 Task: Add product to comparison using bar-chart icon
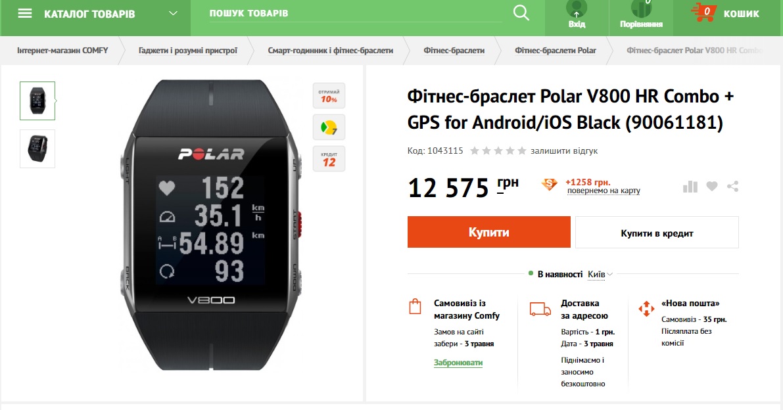coord(690,187)
